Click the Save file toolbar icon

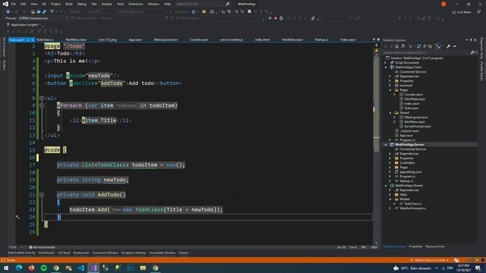[39, 12]
